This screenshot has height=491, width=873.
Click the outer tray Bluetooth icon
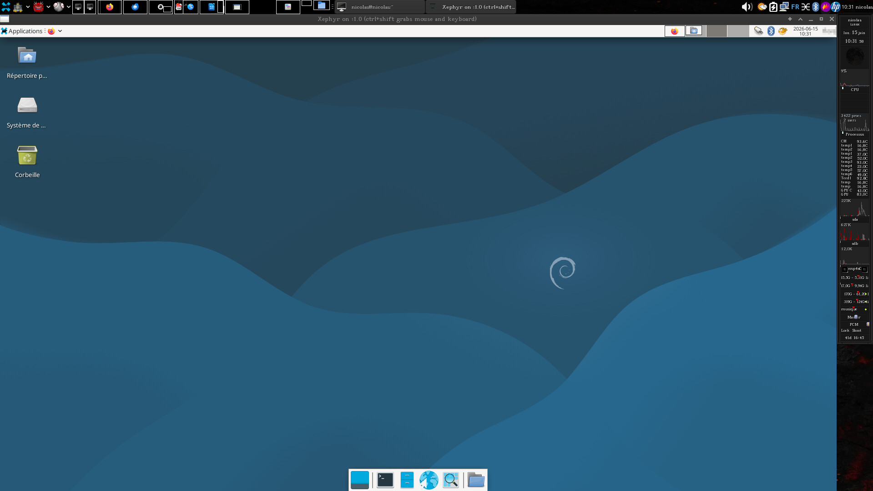(x=816, y=7)
